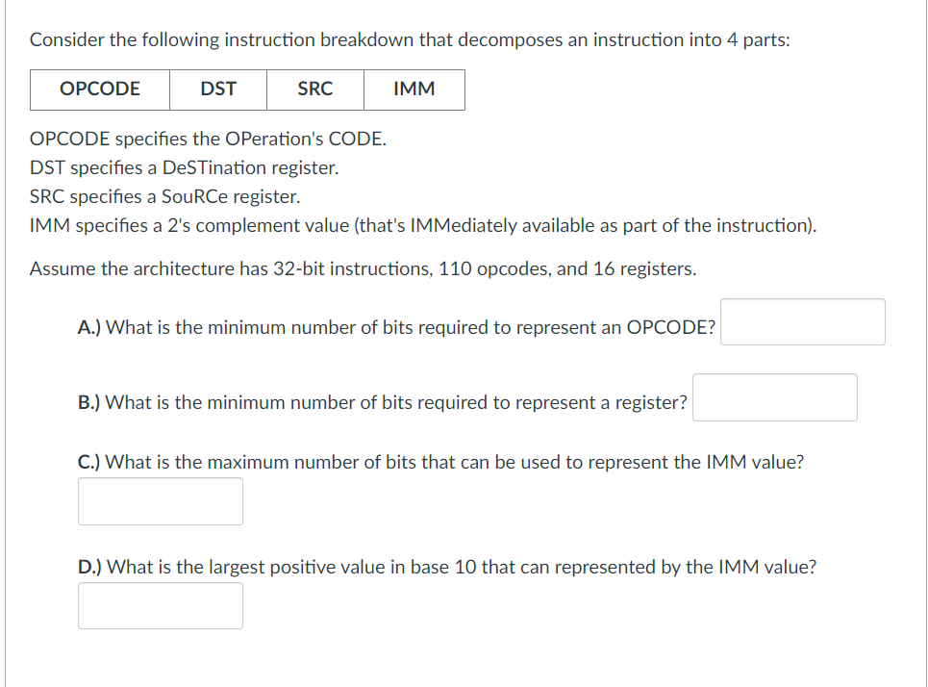Select the SRC cell in the table
The image size is (928, 687).
pyautogui.click(x=315, y=89)
